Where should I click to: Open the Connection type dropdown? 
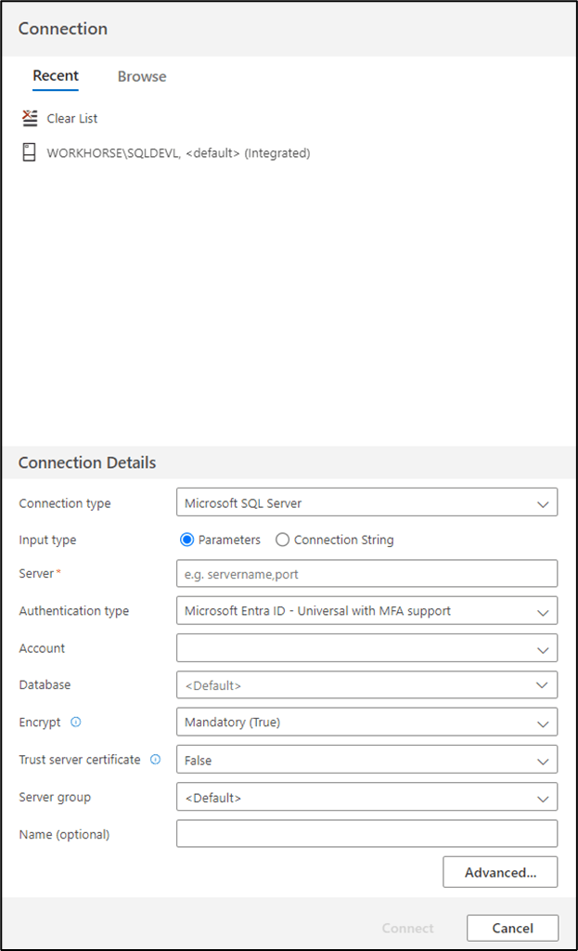click(x=366, y=503)
